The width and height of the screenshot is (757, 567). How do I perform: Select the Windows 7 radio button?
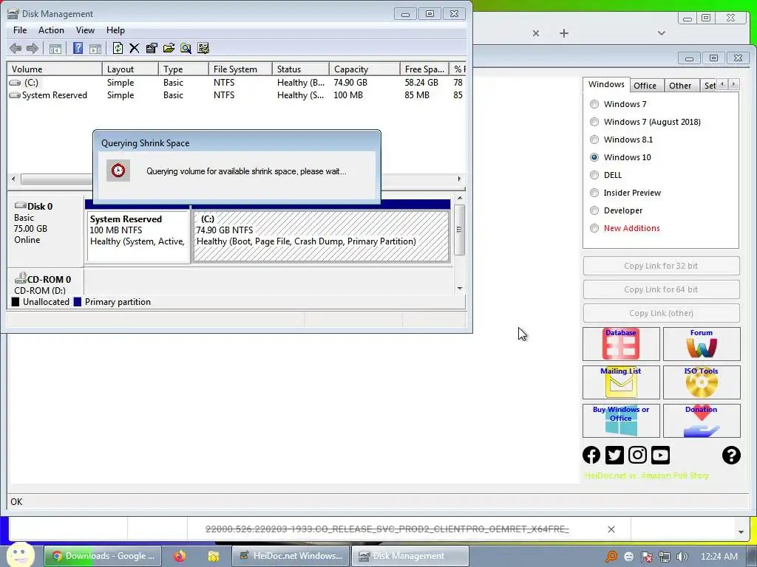click(594, 104)
